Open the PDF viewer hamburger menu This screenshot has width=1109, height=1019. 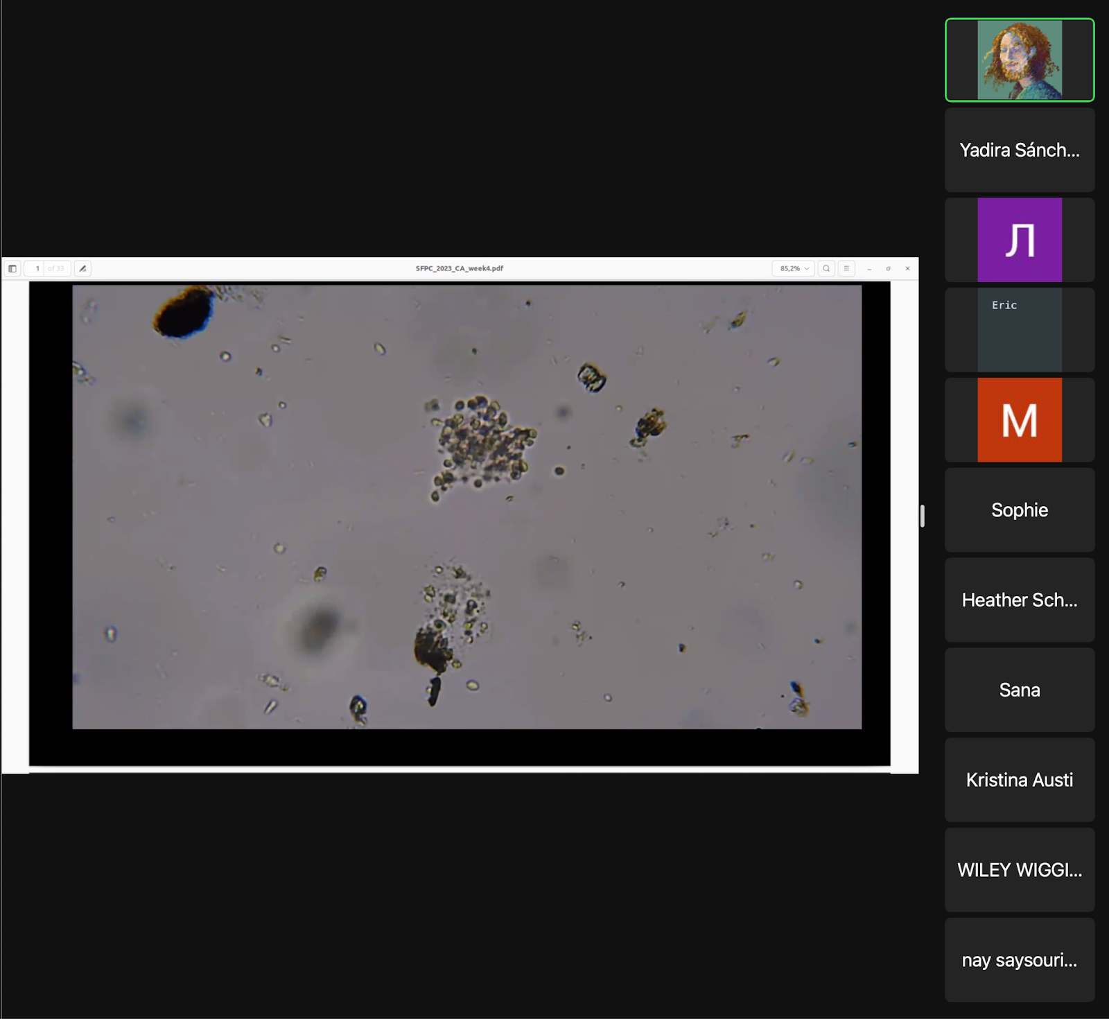coord(846,268)
